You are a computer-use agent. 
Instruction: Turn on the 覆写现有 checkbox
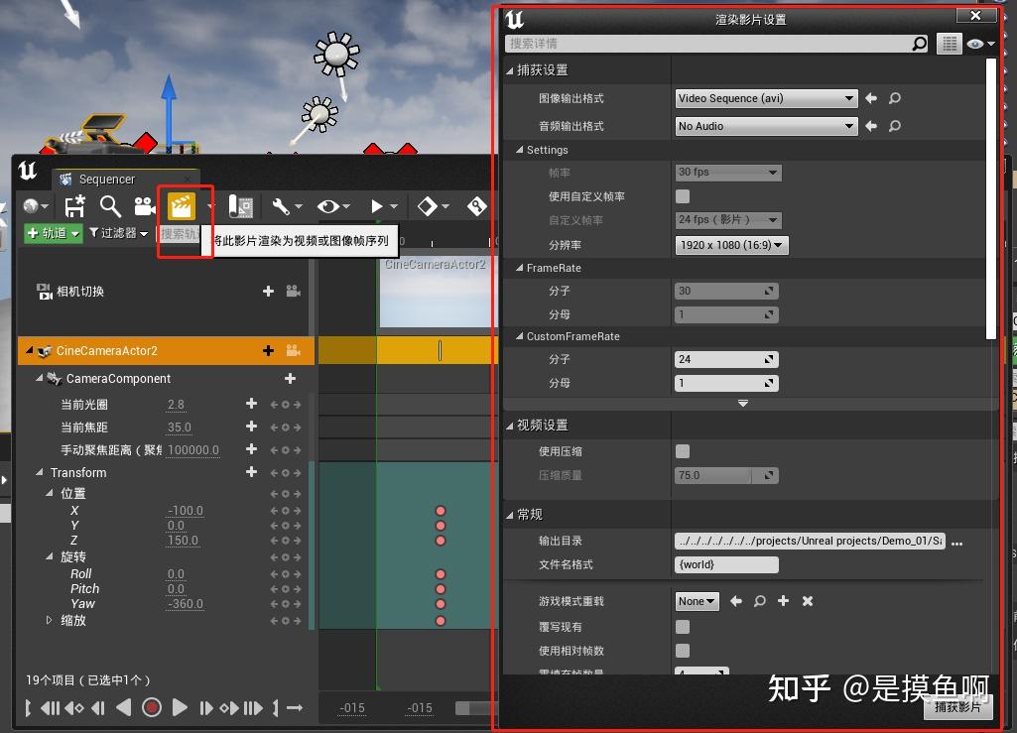click(684, 627)
